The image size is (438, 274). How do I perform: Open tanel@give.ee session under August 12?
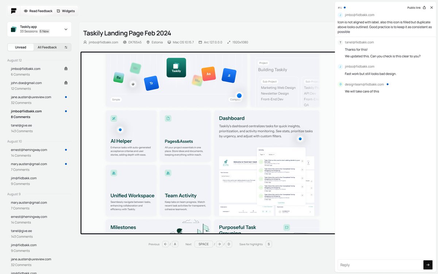point(39,128)
